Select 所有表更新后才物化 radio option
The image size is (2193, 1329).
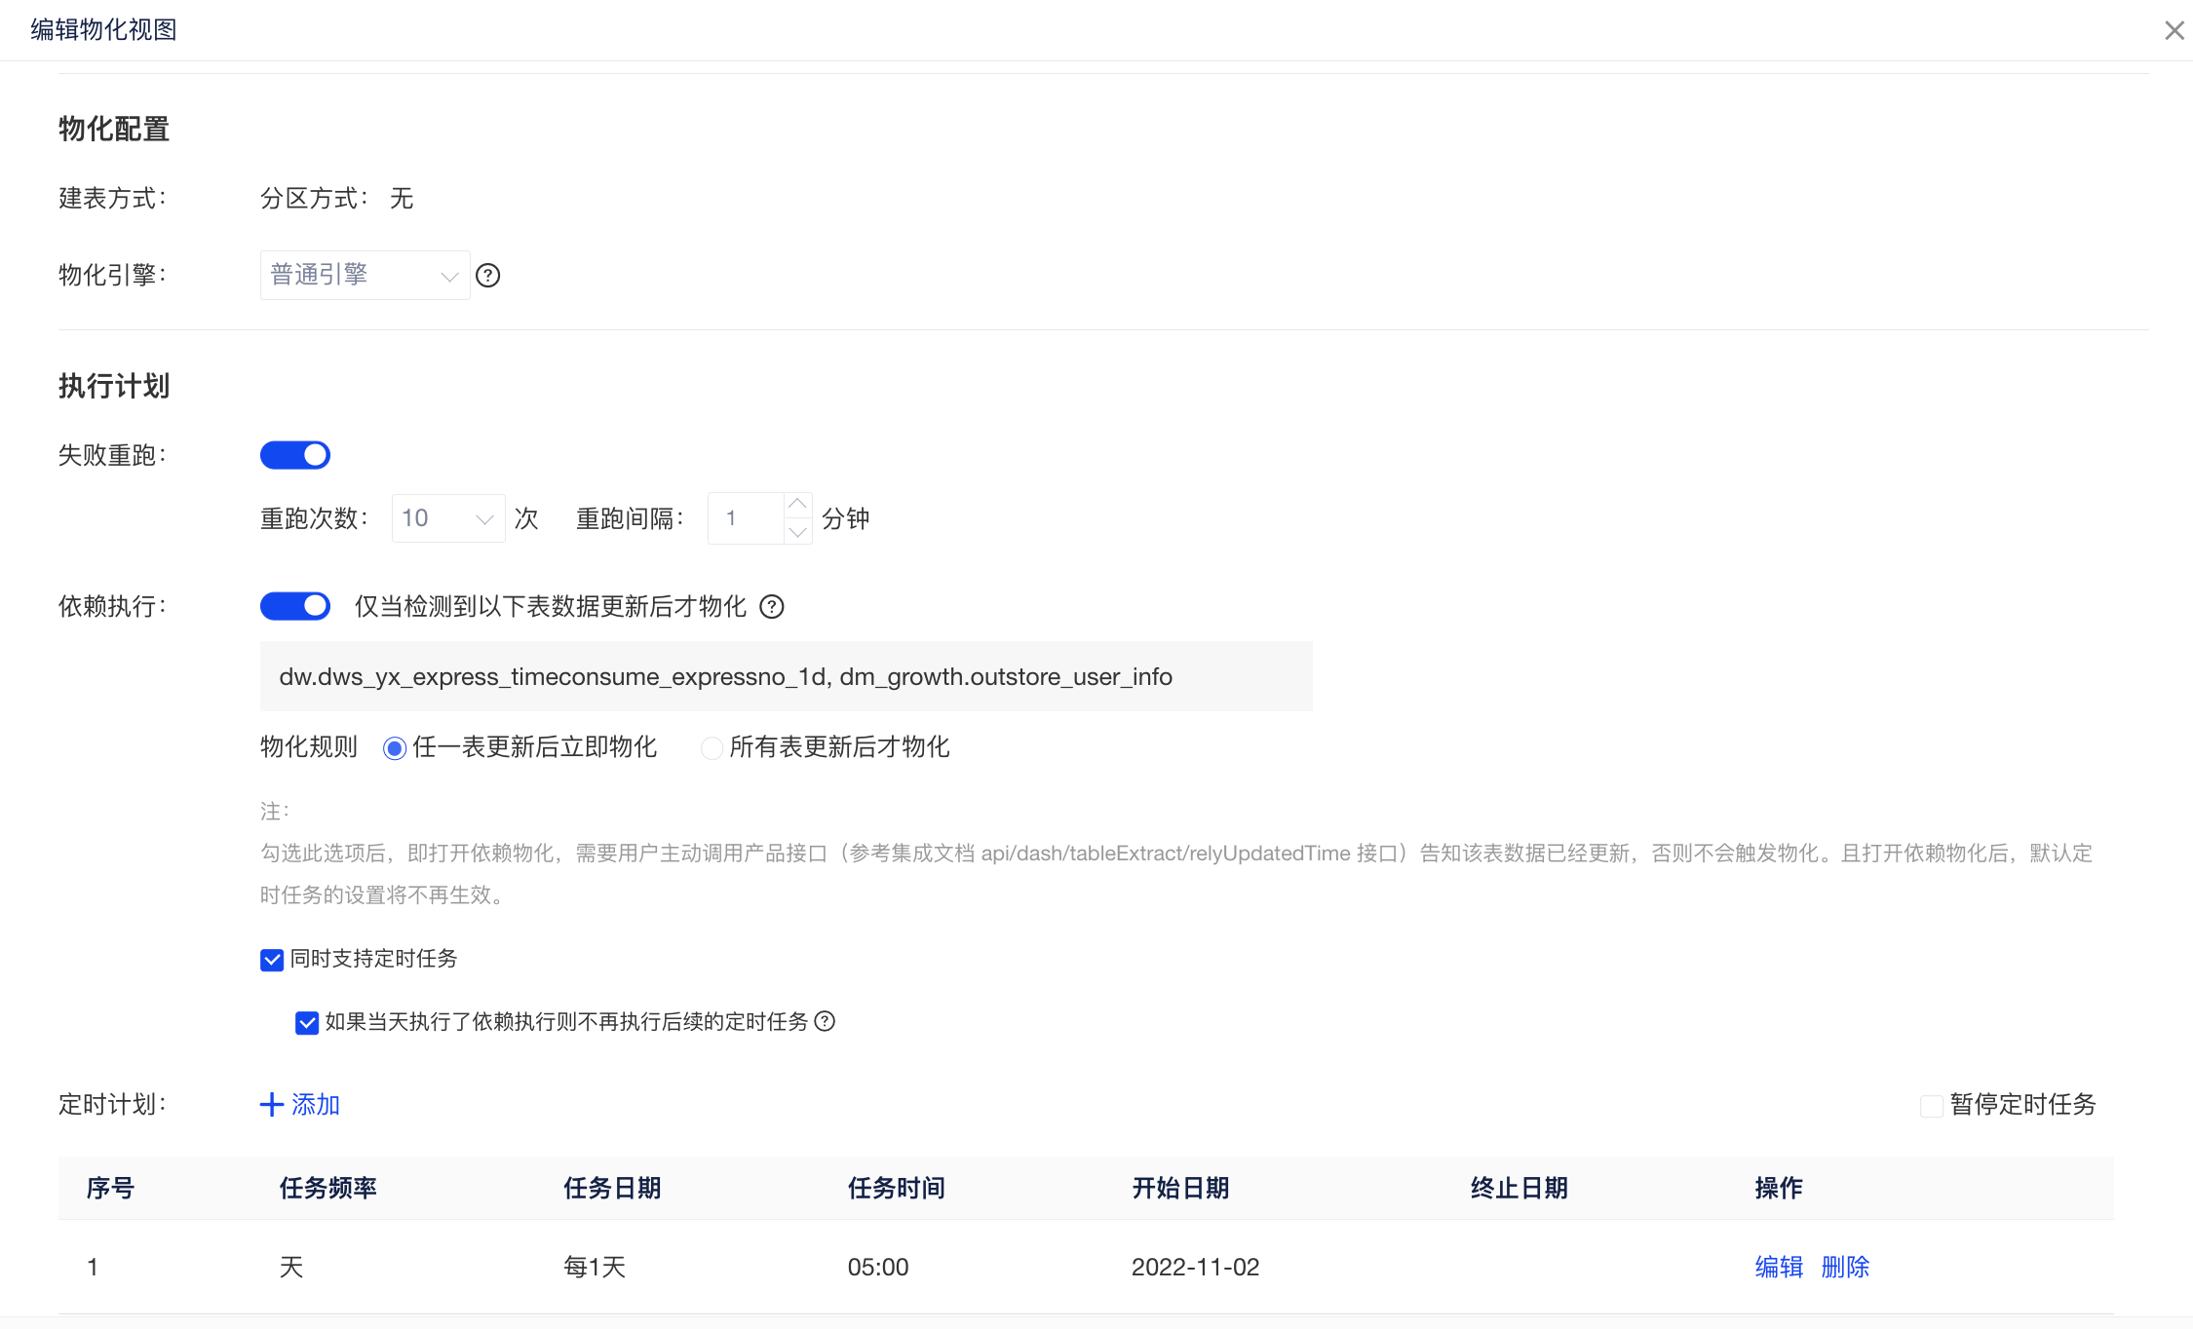pos(712,748)
